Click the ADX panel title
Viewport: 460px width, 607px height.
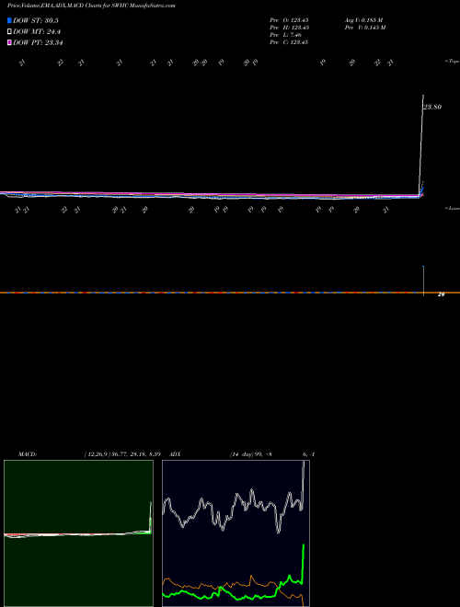pos(175,454)
